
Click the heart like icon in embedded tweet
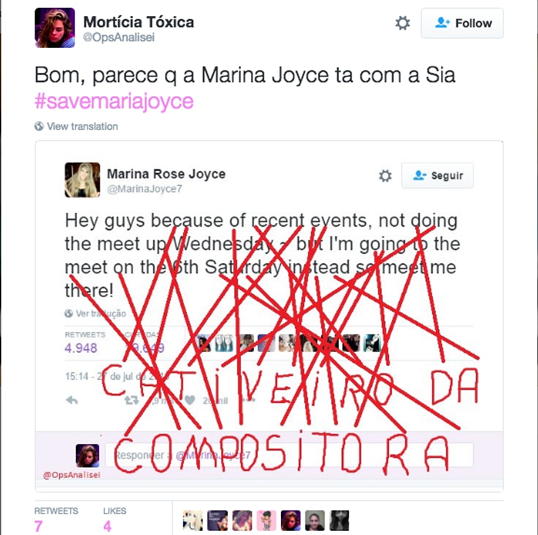(x=189, y=400)
